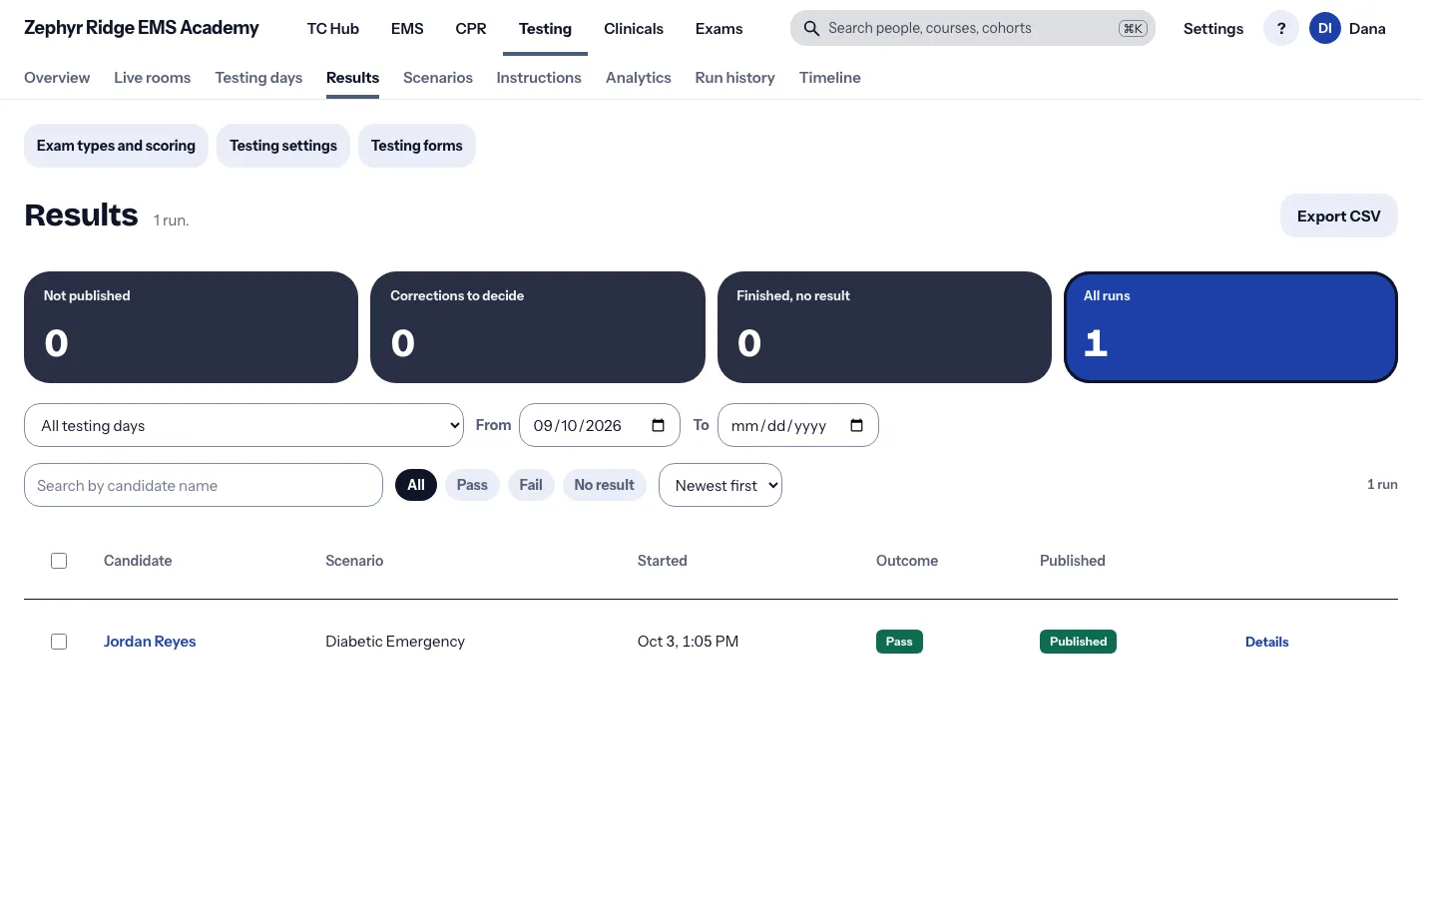Open the EMS nav item
The height and width of the screenshot is (898, 1437).
pyautogui.click(x=407, y=29)
